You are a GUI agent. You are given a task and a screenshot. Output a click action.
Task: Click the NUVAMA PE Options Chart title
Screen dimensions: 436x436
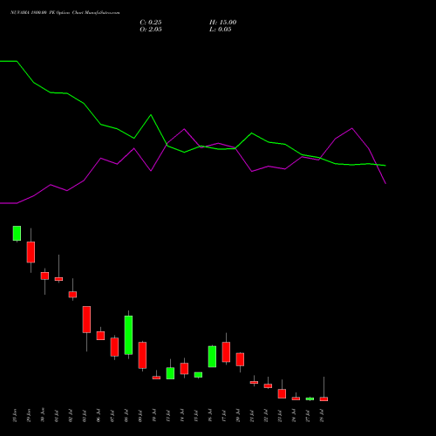pyautogui.click(x=65, y=13)
